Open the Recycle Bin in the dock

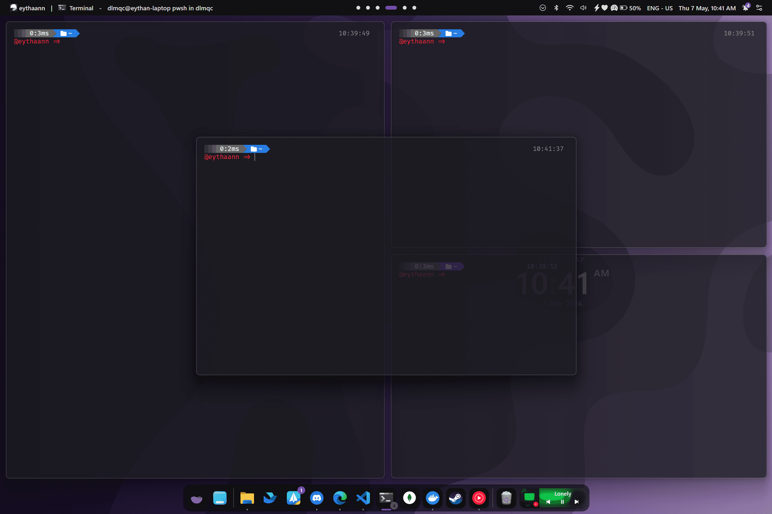(x=506, y=498)
